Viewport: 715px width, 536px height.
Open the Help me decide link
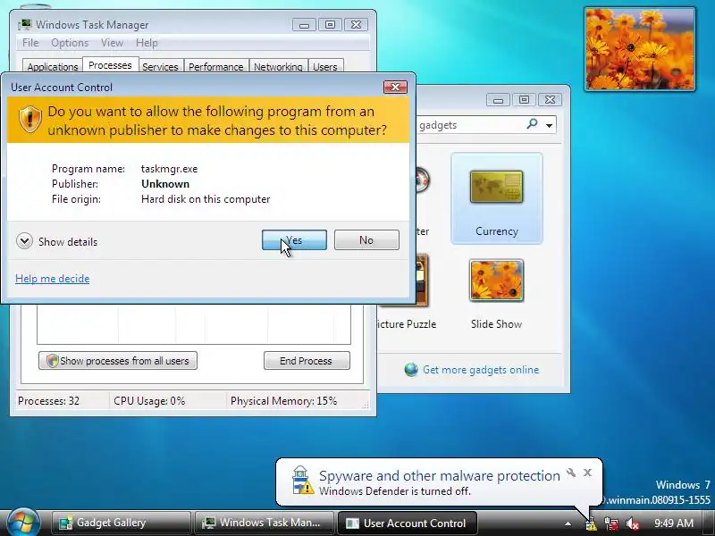click(x=53, y=279)
